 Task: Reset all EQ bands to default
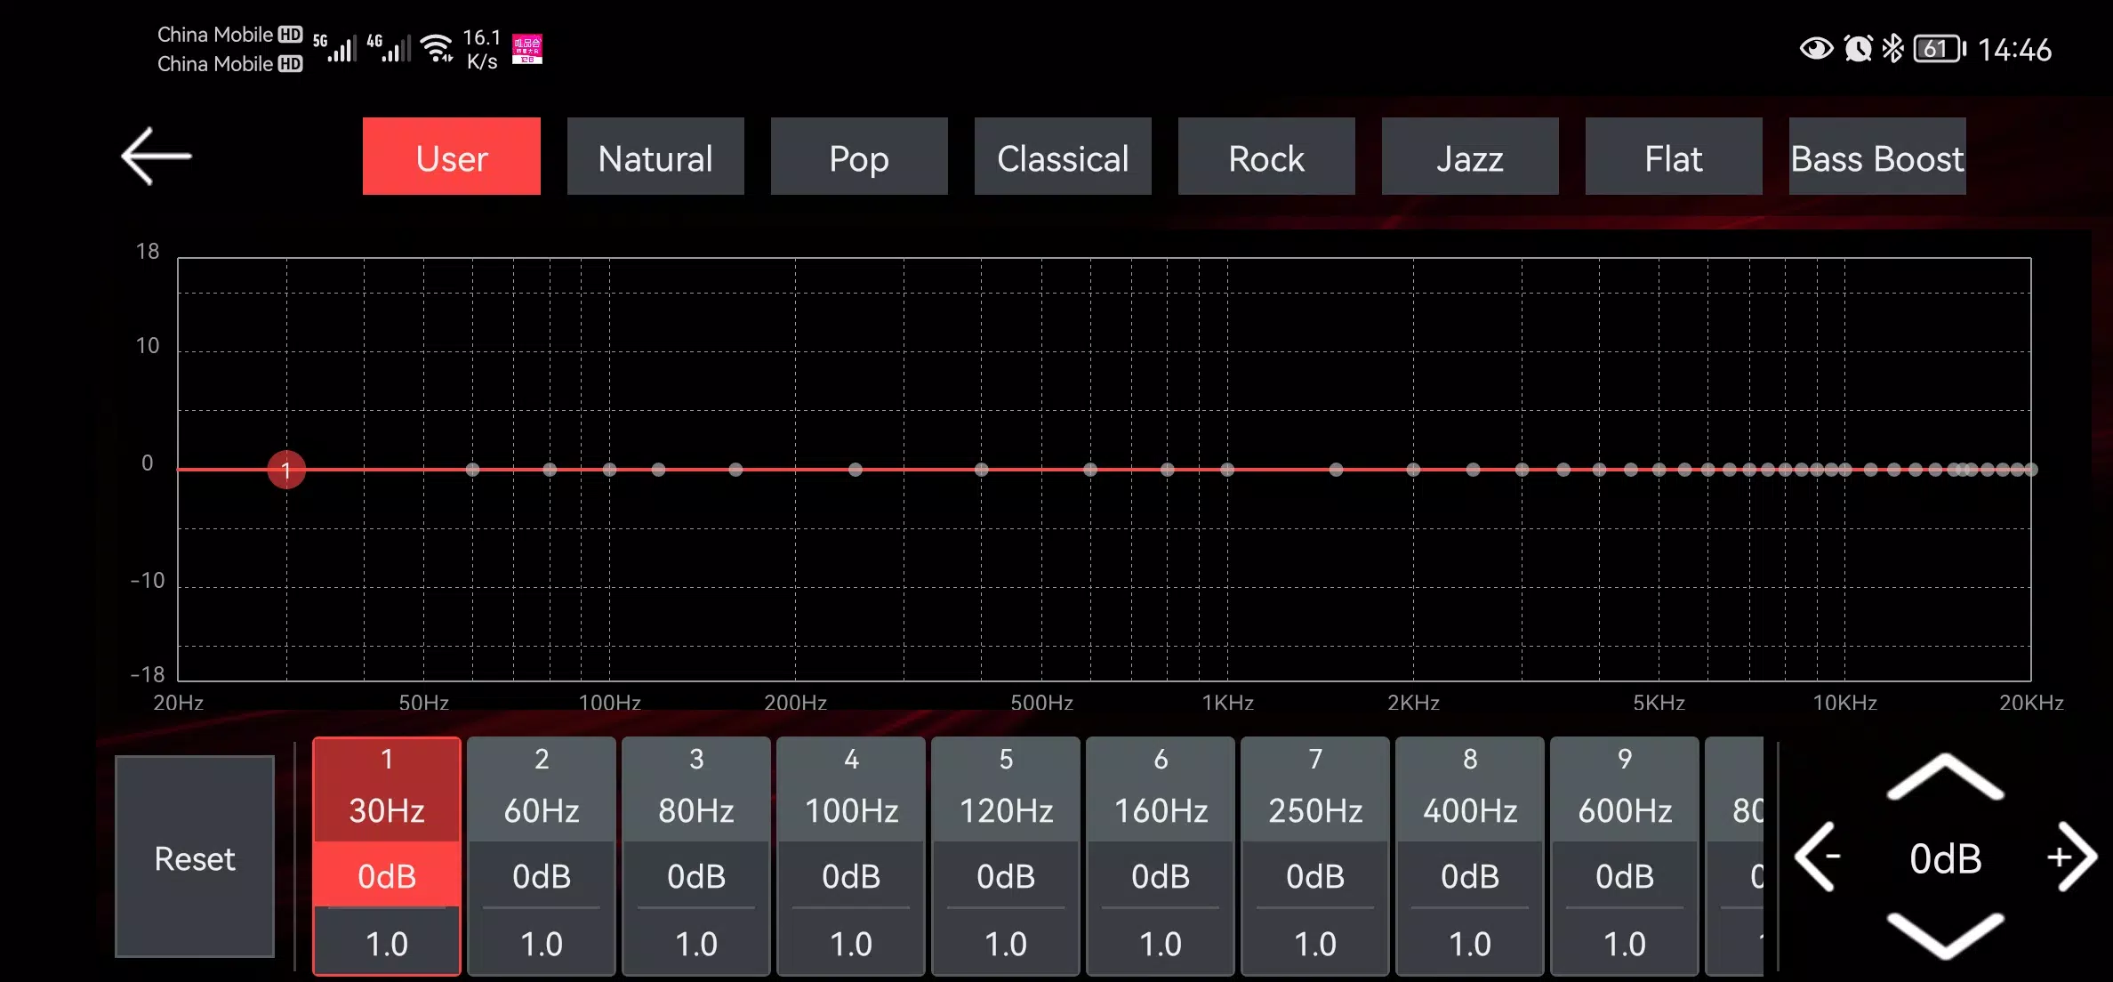click(x=194, y=858)
